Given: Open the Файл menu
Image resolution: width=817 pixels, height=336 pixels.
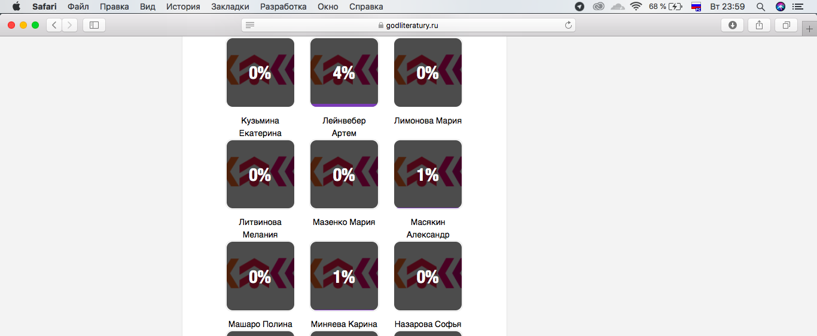Looking at the screenshot, I should 78,7.
